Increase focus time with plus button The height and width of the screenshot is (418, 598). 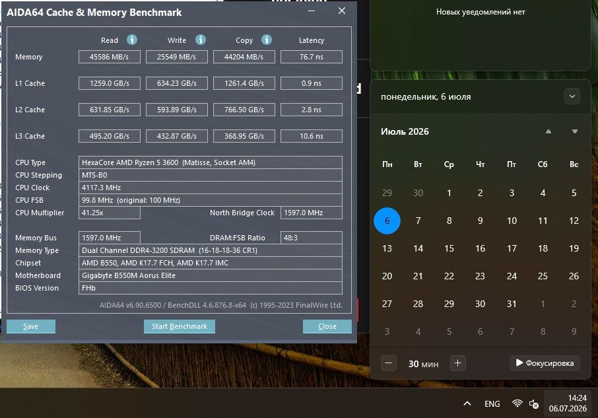(x=457, y=363)
